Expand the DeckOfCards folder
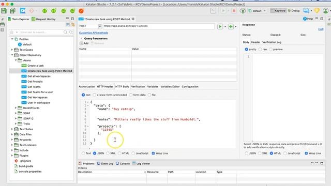 [16, 108]
